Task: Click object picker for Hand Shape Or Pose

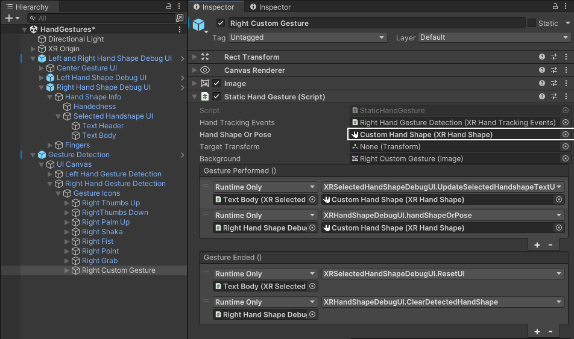Action: pos(565,135)
